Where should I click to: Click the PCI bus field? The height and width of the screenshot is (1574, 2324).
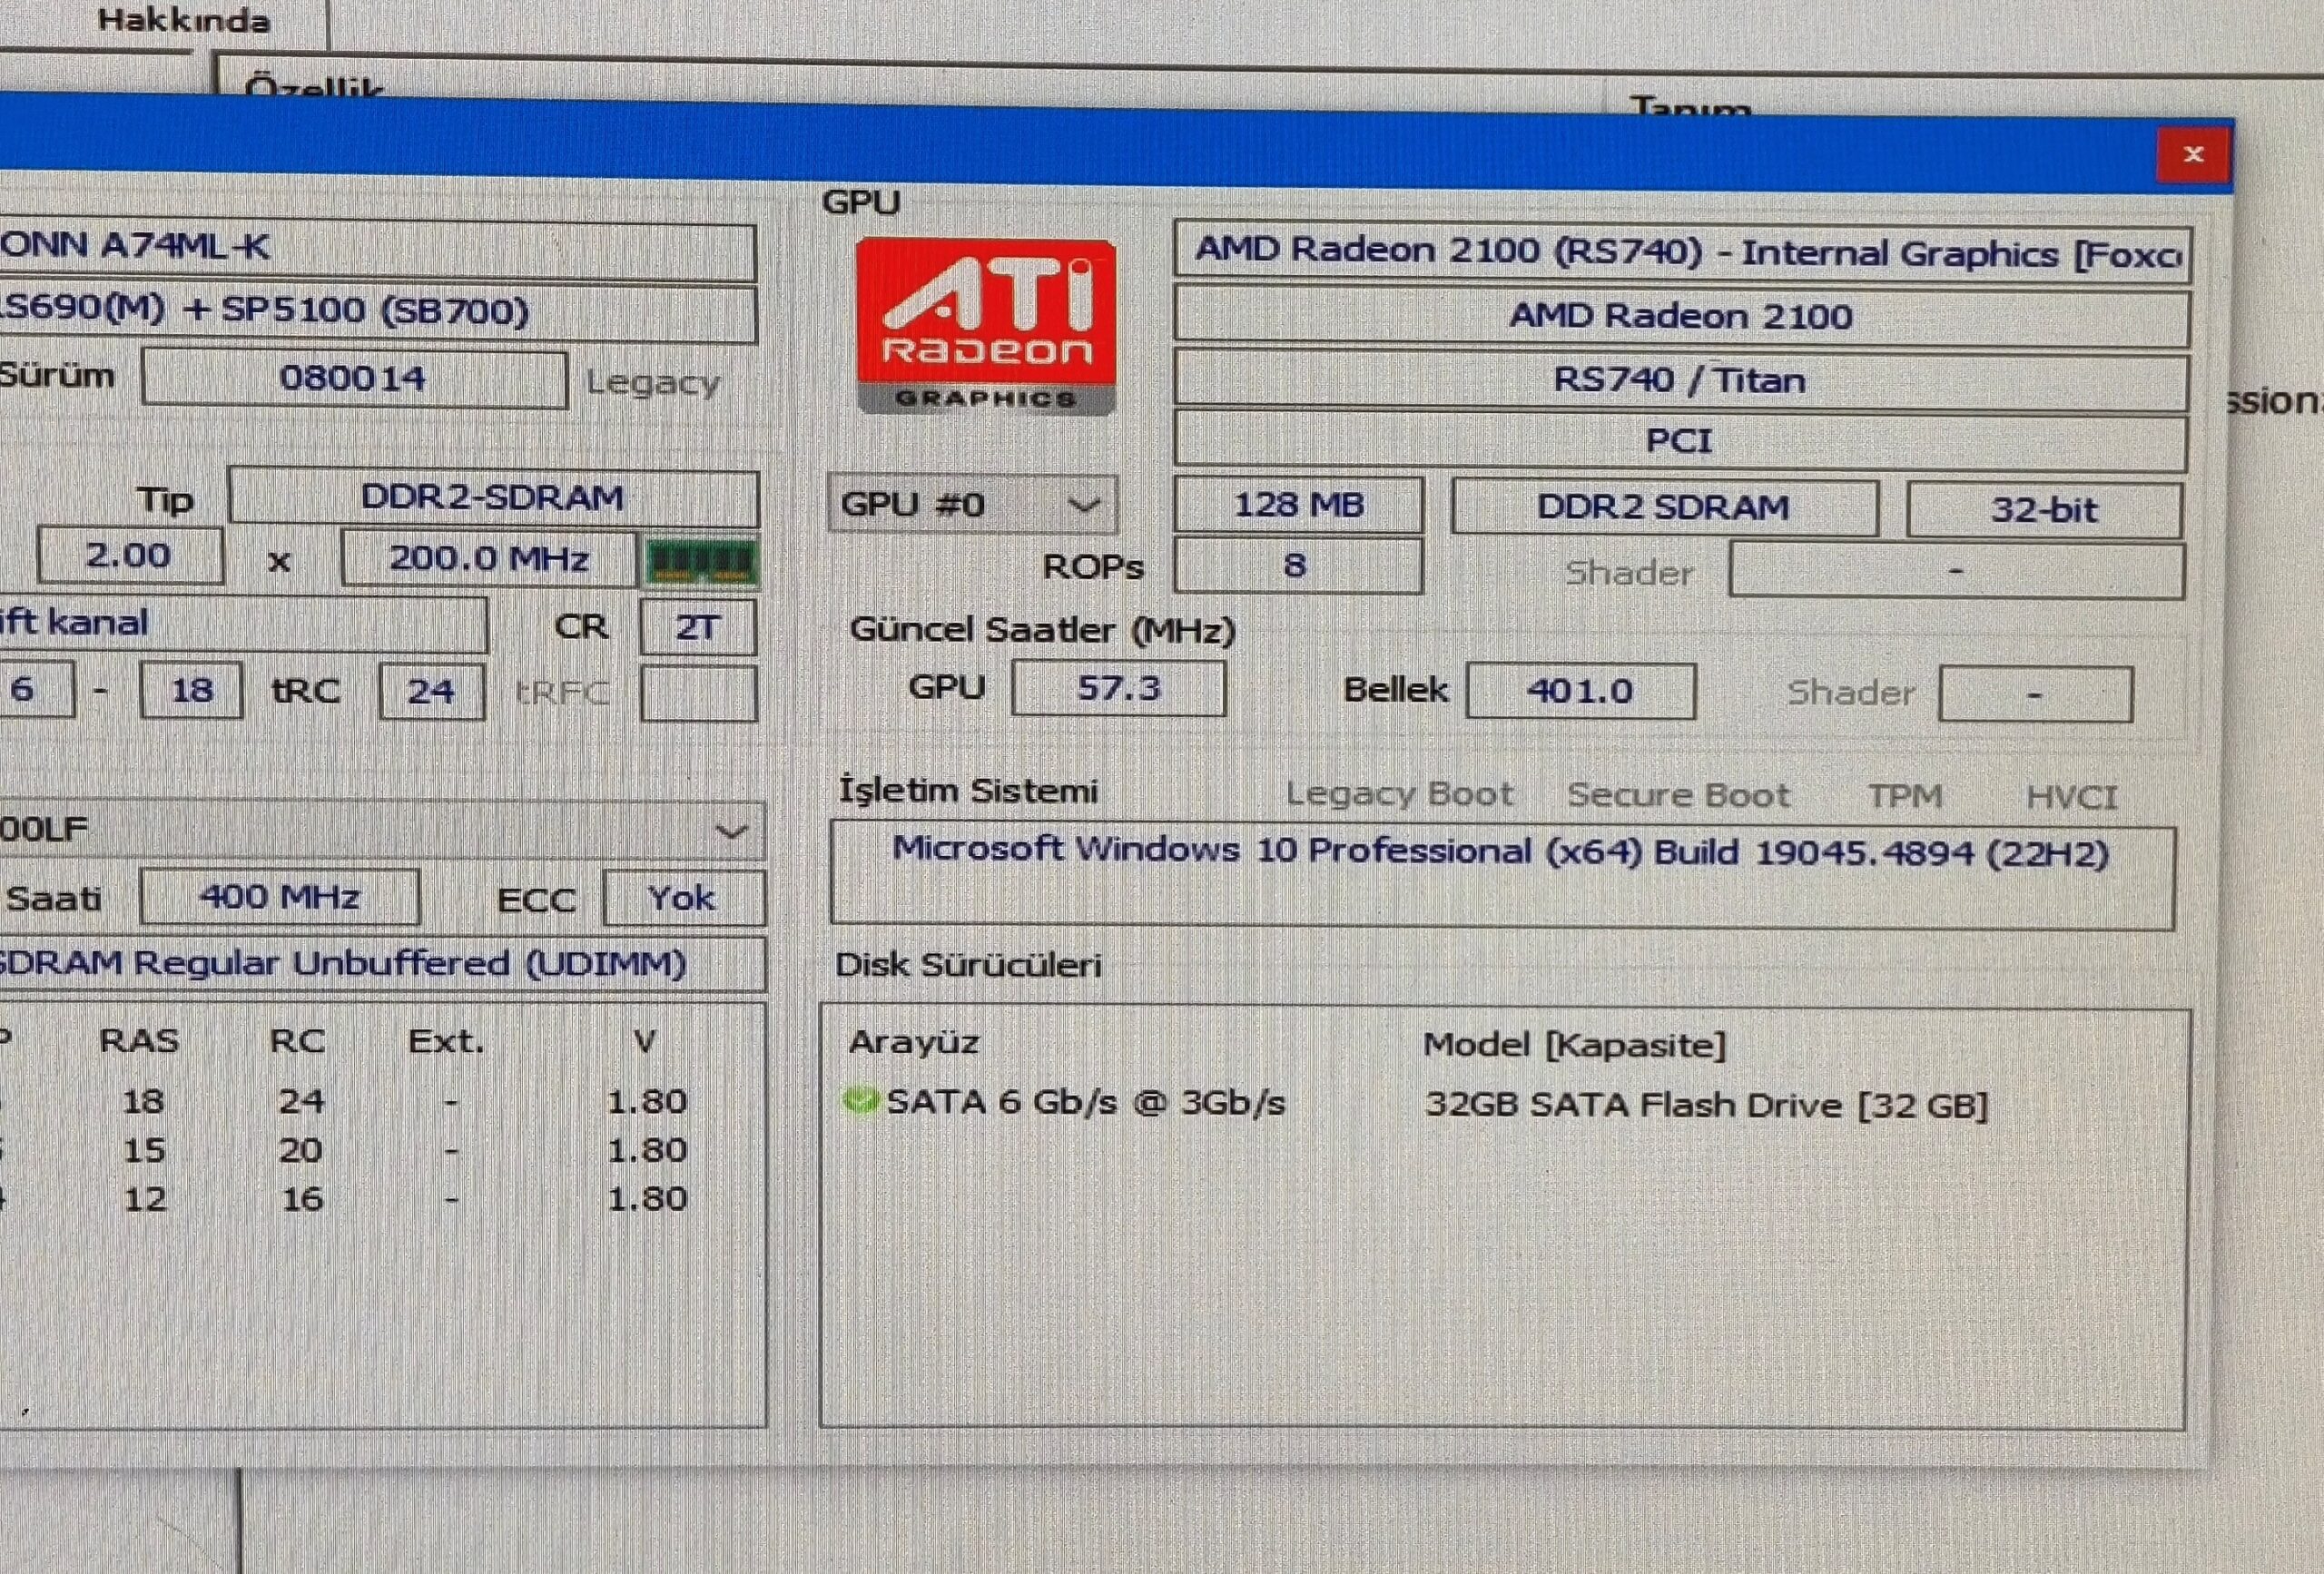click(x=1680, y=441)
